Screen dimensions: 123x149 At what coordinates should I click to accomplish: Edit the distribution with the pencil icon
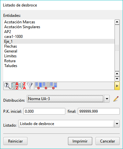(116, 99)
